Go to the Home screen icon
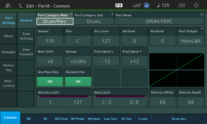The width and height of the screenshot is (207, 124). click(8, 5)
